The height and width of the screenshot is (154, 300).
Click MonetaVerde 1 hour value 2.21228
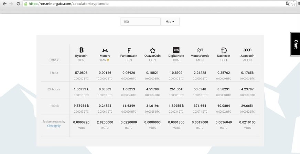pos(200,73)
